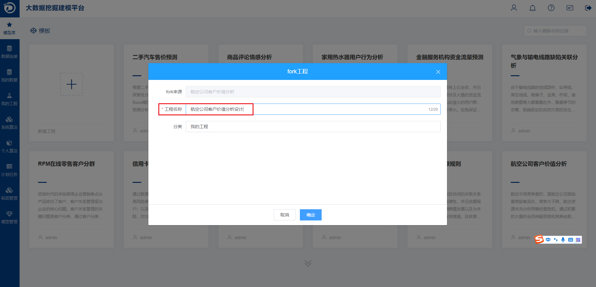Screen dimensions: 596x287
Task: Open the notification bell
Action: [533, 8]
